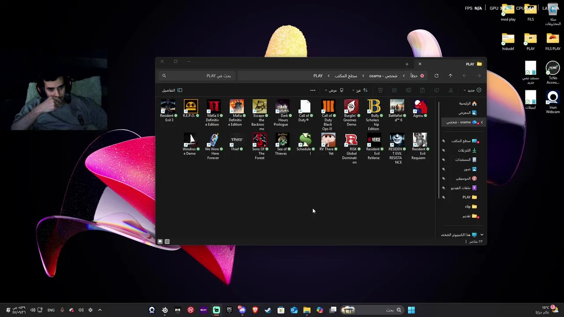Screen dimensions: 564x317
Task: Select the Bully Scholarship Edition shortcut
Action: 374,115
